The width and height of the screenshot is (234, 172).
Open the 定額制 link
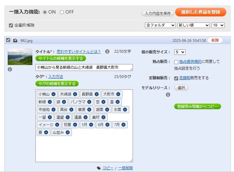click(x=185, y=78)
